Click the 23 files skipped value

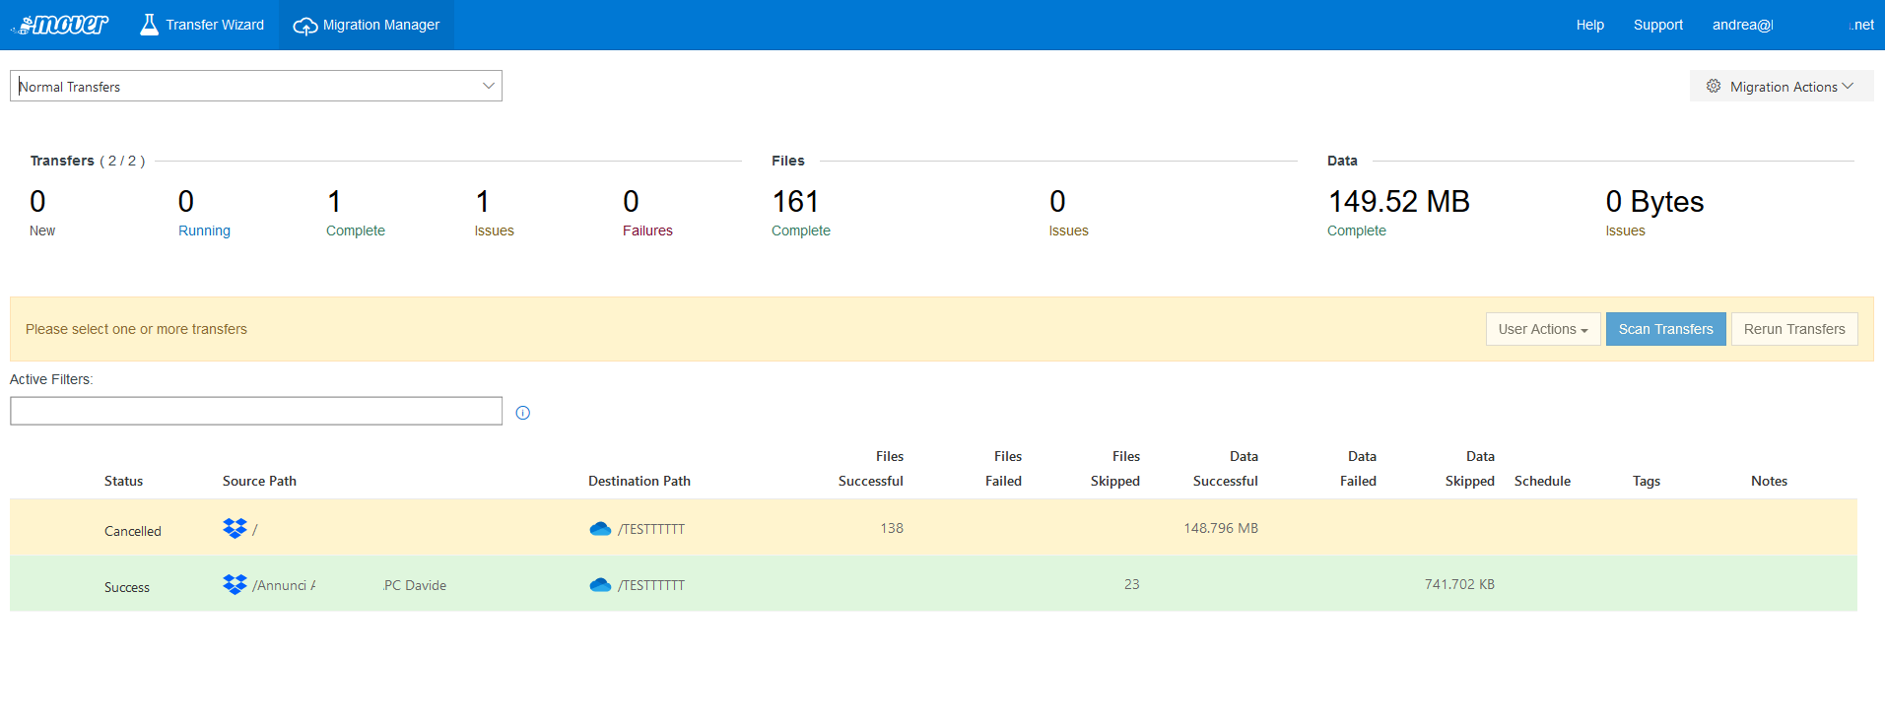coord(1132,584)
